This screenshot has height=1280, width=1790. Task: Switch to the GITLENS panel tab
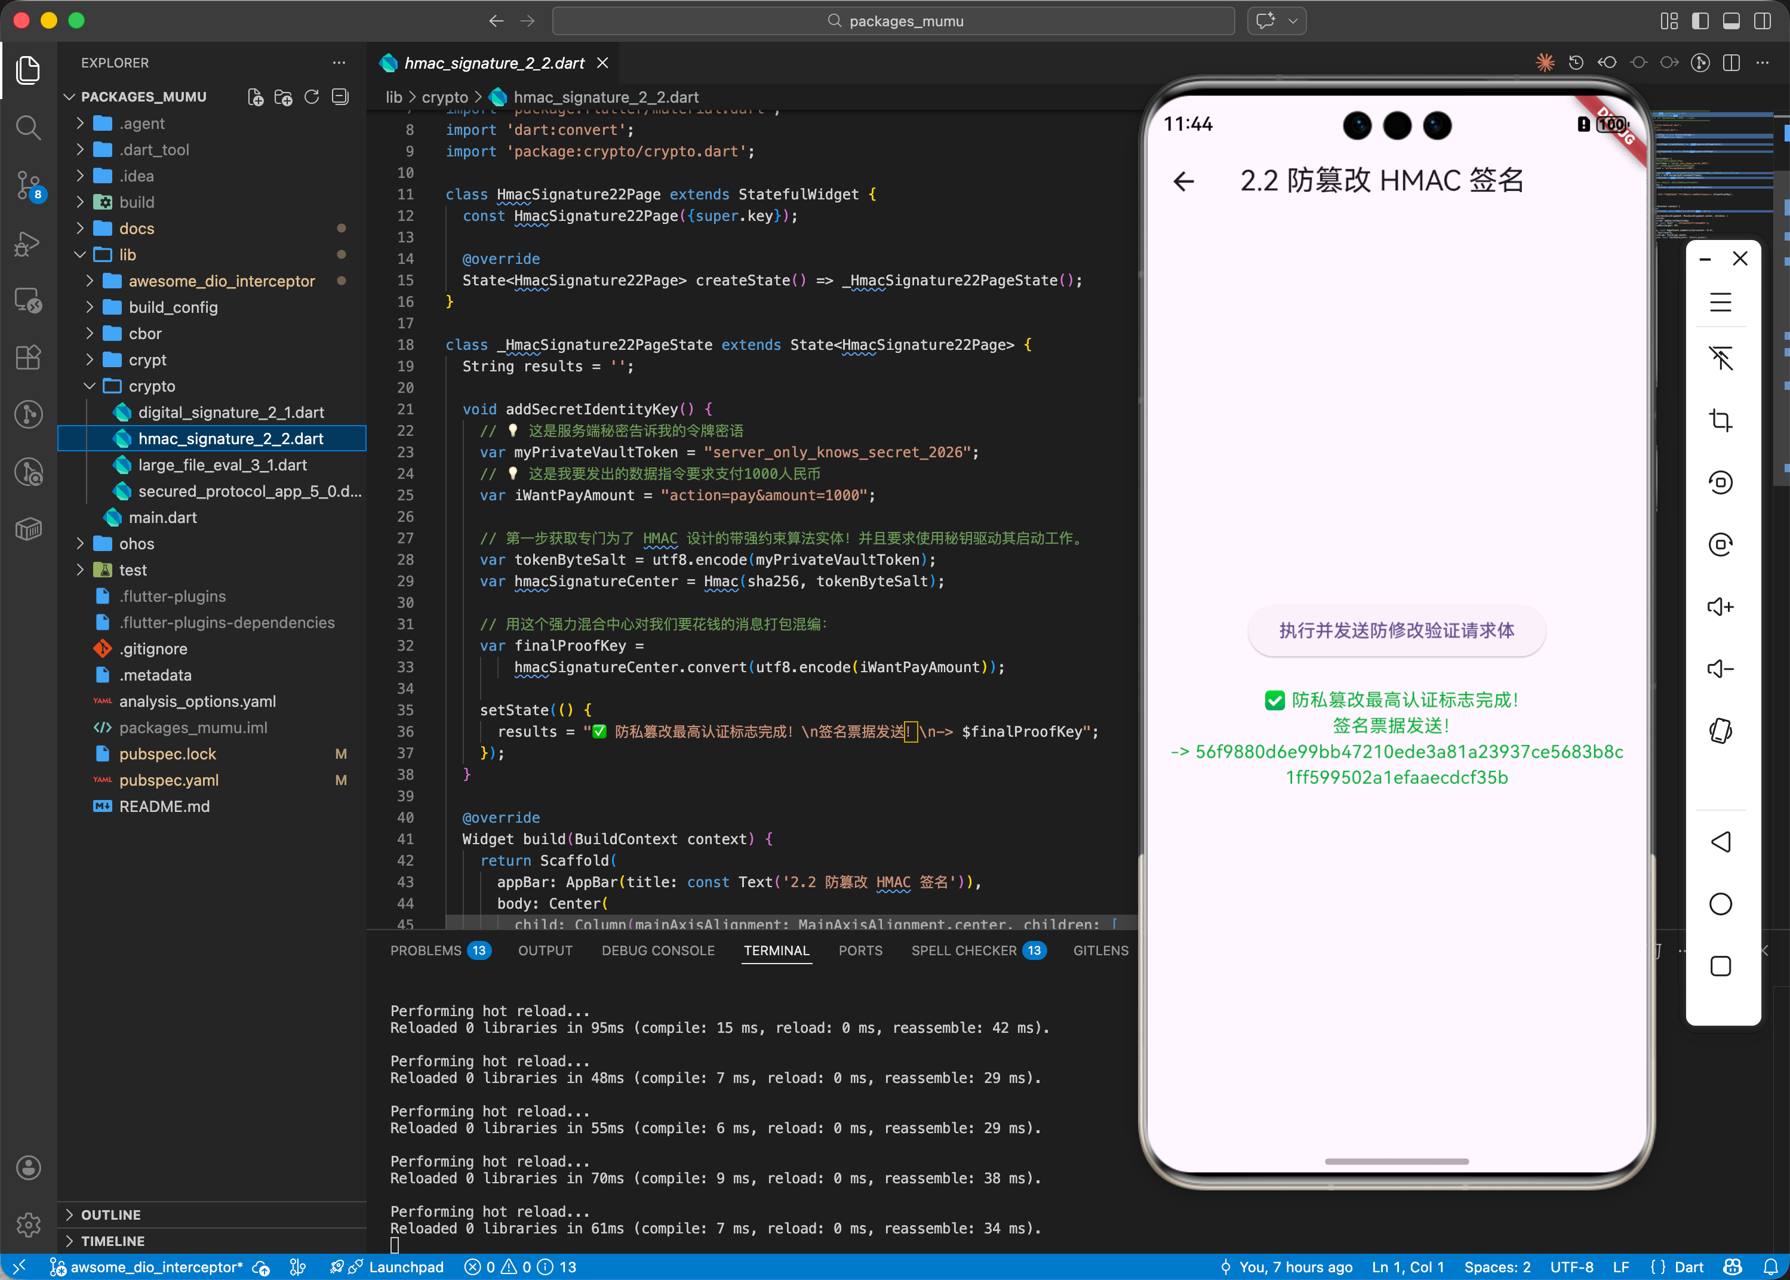1100,950
